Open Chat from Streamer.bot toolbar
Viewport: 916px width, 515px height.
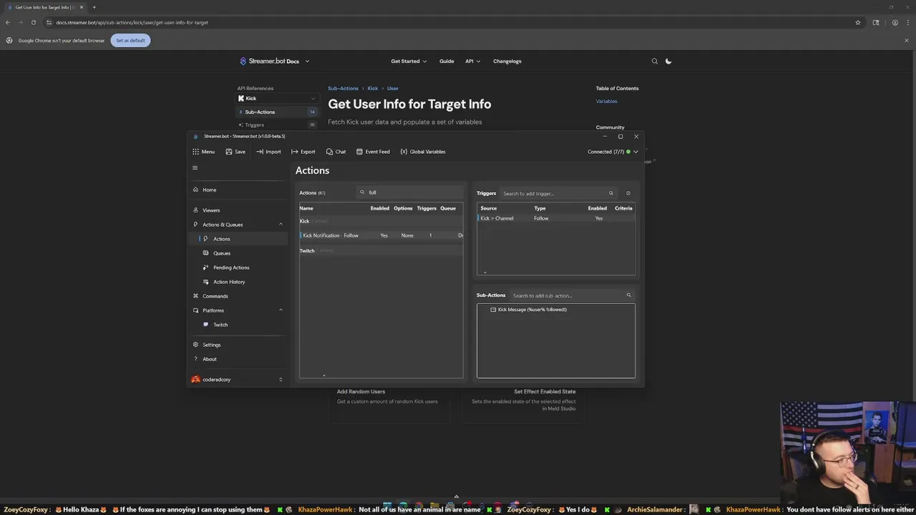coord(336,152)
